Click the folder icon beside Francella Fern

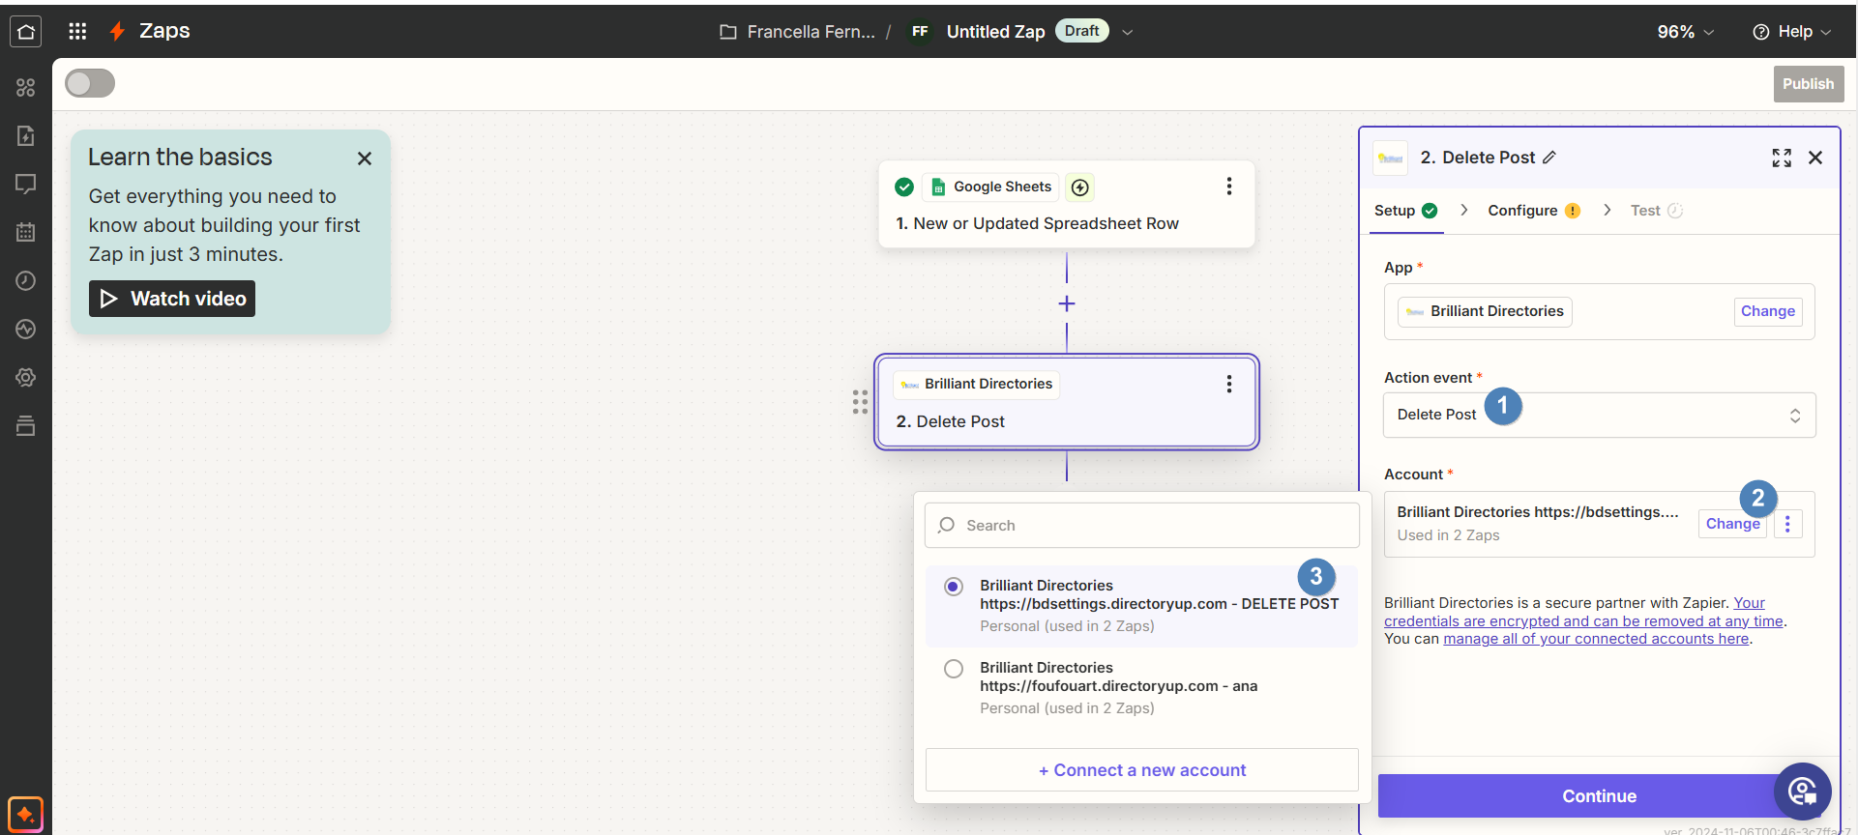point(728,32)
